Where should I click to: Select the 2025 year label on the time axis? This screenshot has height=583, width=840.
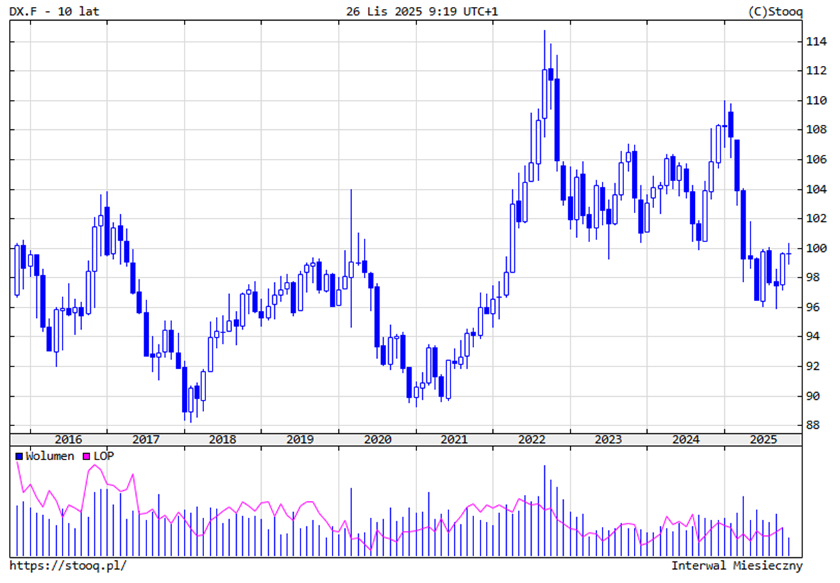[x=762, y=439]
